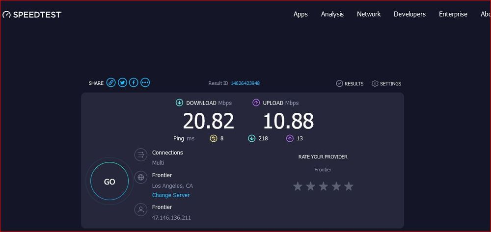Share result on Twitter

coord(122,83)
